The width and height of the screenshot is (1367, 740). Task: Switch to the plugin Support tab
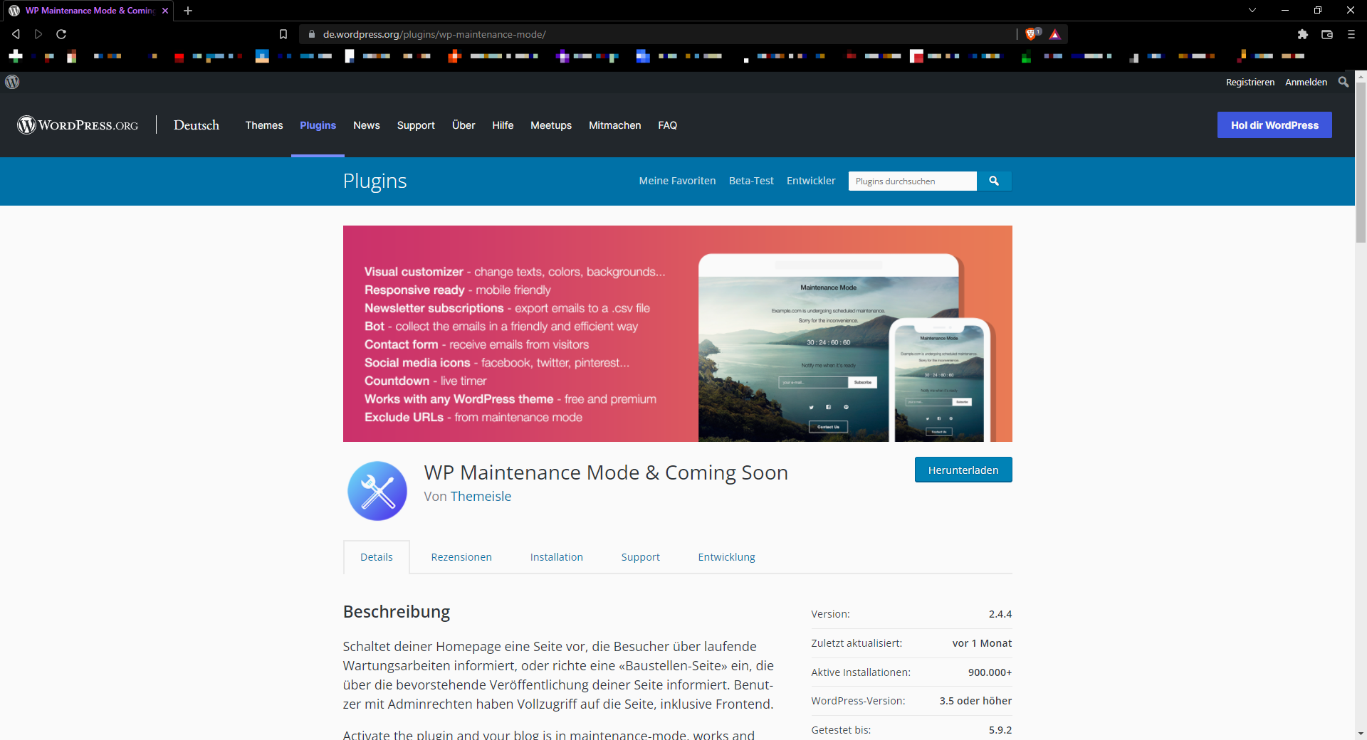click(641, 557)
